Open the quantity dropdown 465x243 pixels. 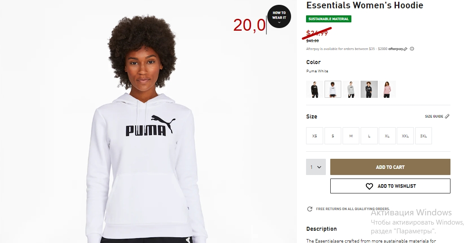coord(316,167)
